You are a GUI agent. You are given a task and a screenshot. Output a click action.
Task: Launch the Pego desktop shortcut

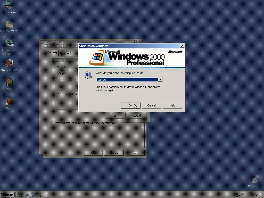click(x=9, y=104)
